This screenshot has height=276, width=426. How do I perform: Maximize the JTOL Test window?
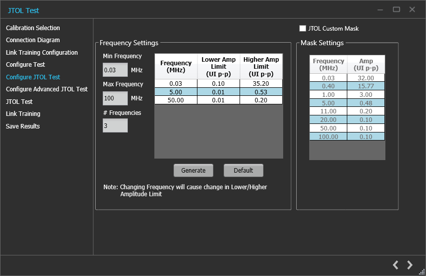click(396, 10)
